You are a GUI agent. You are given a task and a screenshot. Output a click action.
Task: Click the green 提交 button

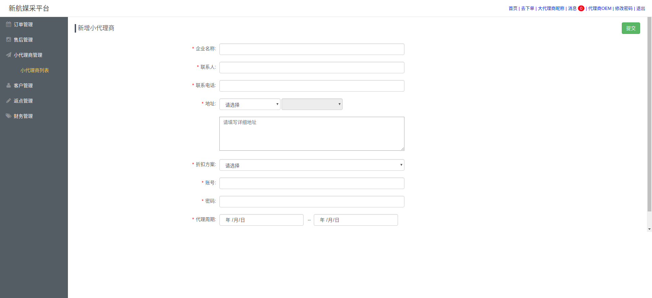[x=631, y=28]
